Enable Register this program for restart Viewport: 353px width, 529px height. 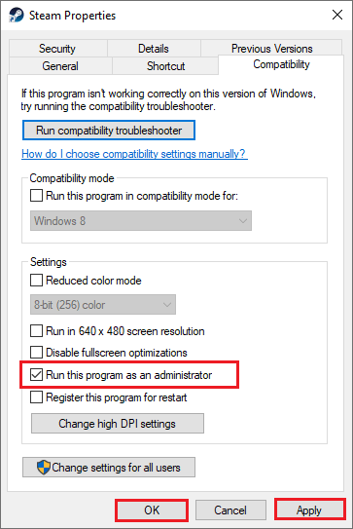coord(36,397)
